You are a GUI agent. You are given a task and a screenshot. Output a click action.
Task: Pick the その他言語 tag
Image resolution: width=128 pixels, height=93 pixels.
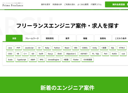88,60
